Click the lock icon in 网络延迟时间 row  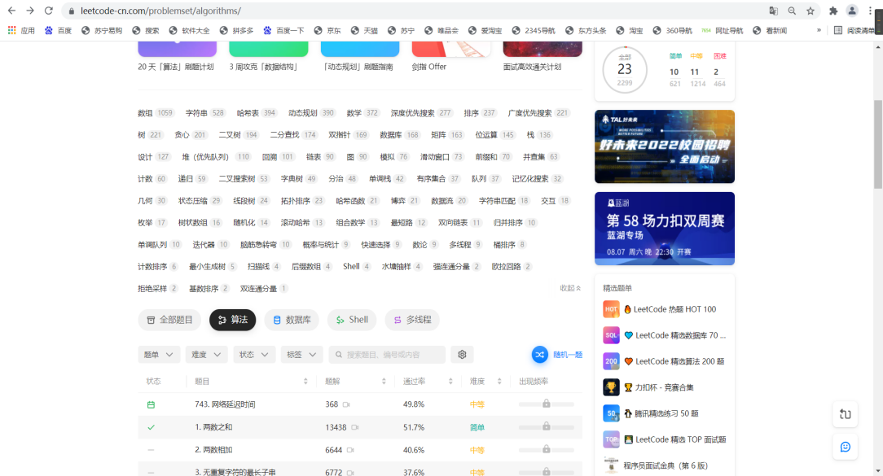pos(547,404)
